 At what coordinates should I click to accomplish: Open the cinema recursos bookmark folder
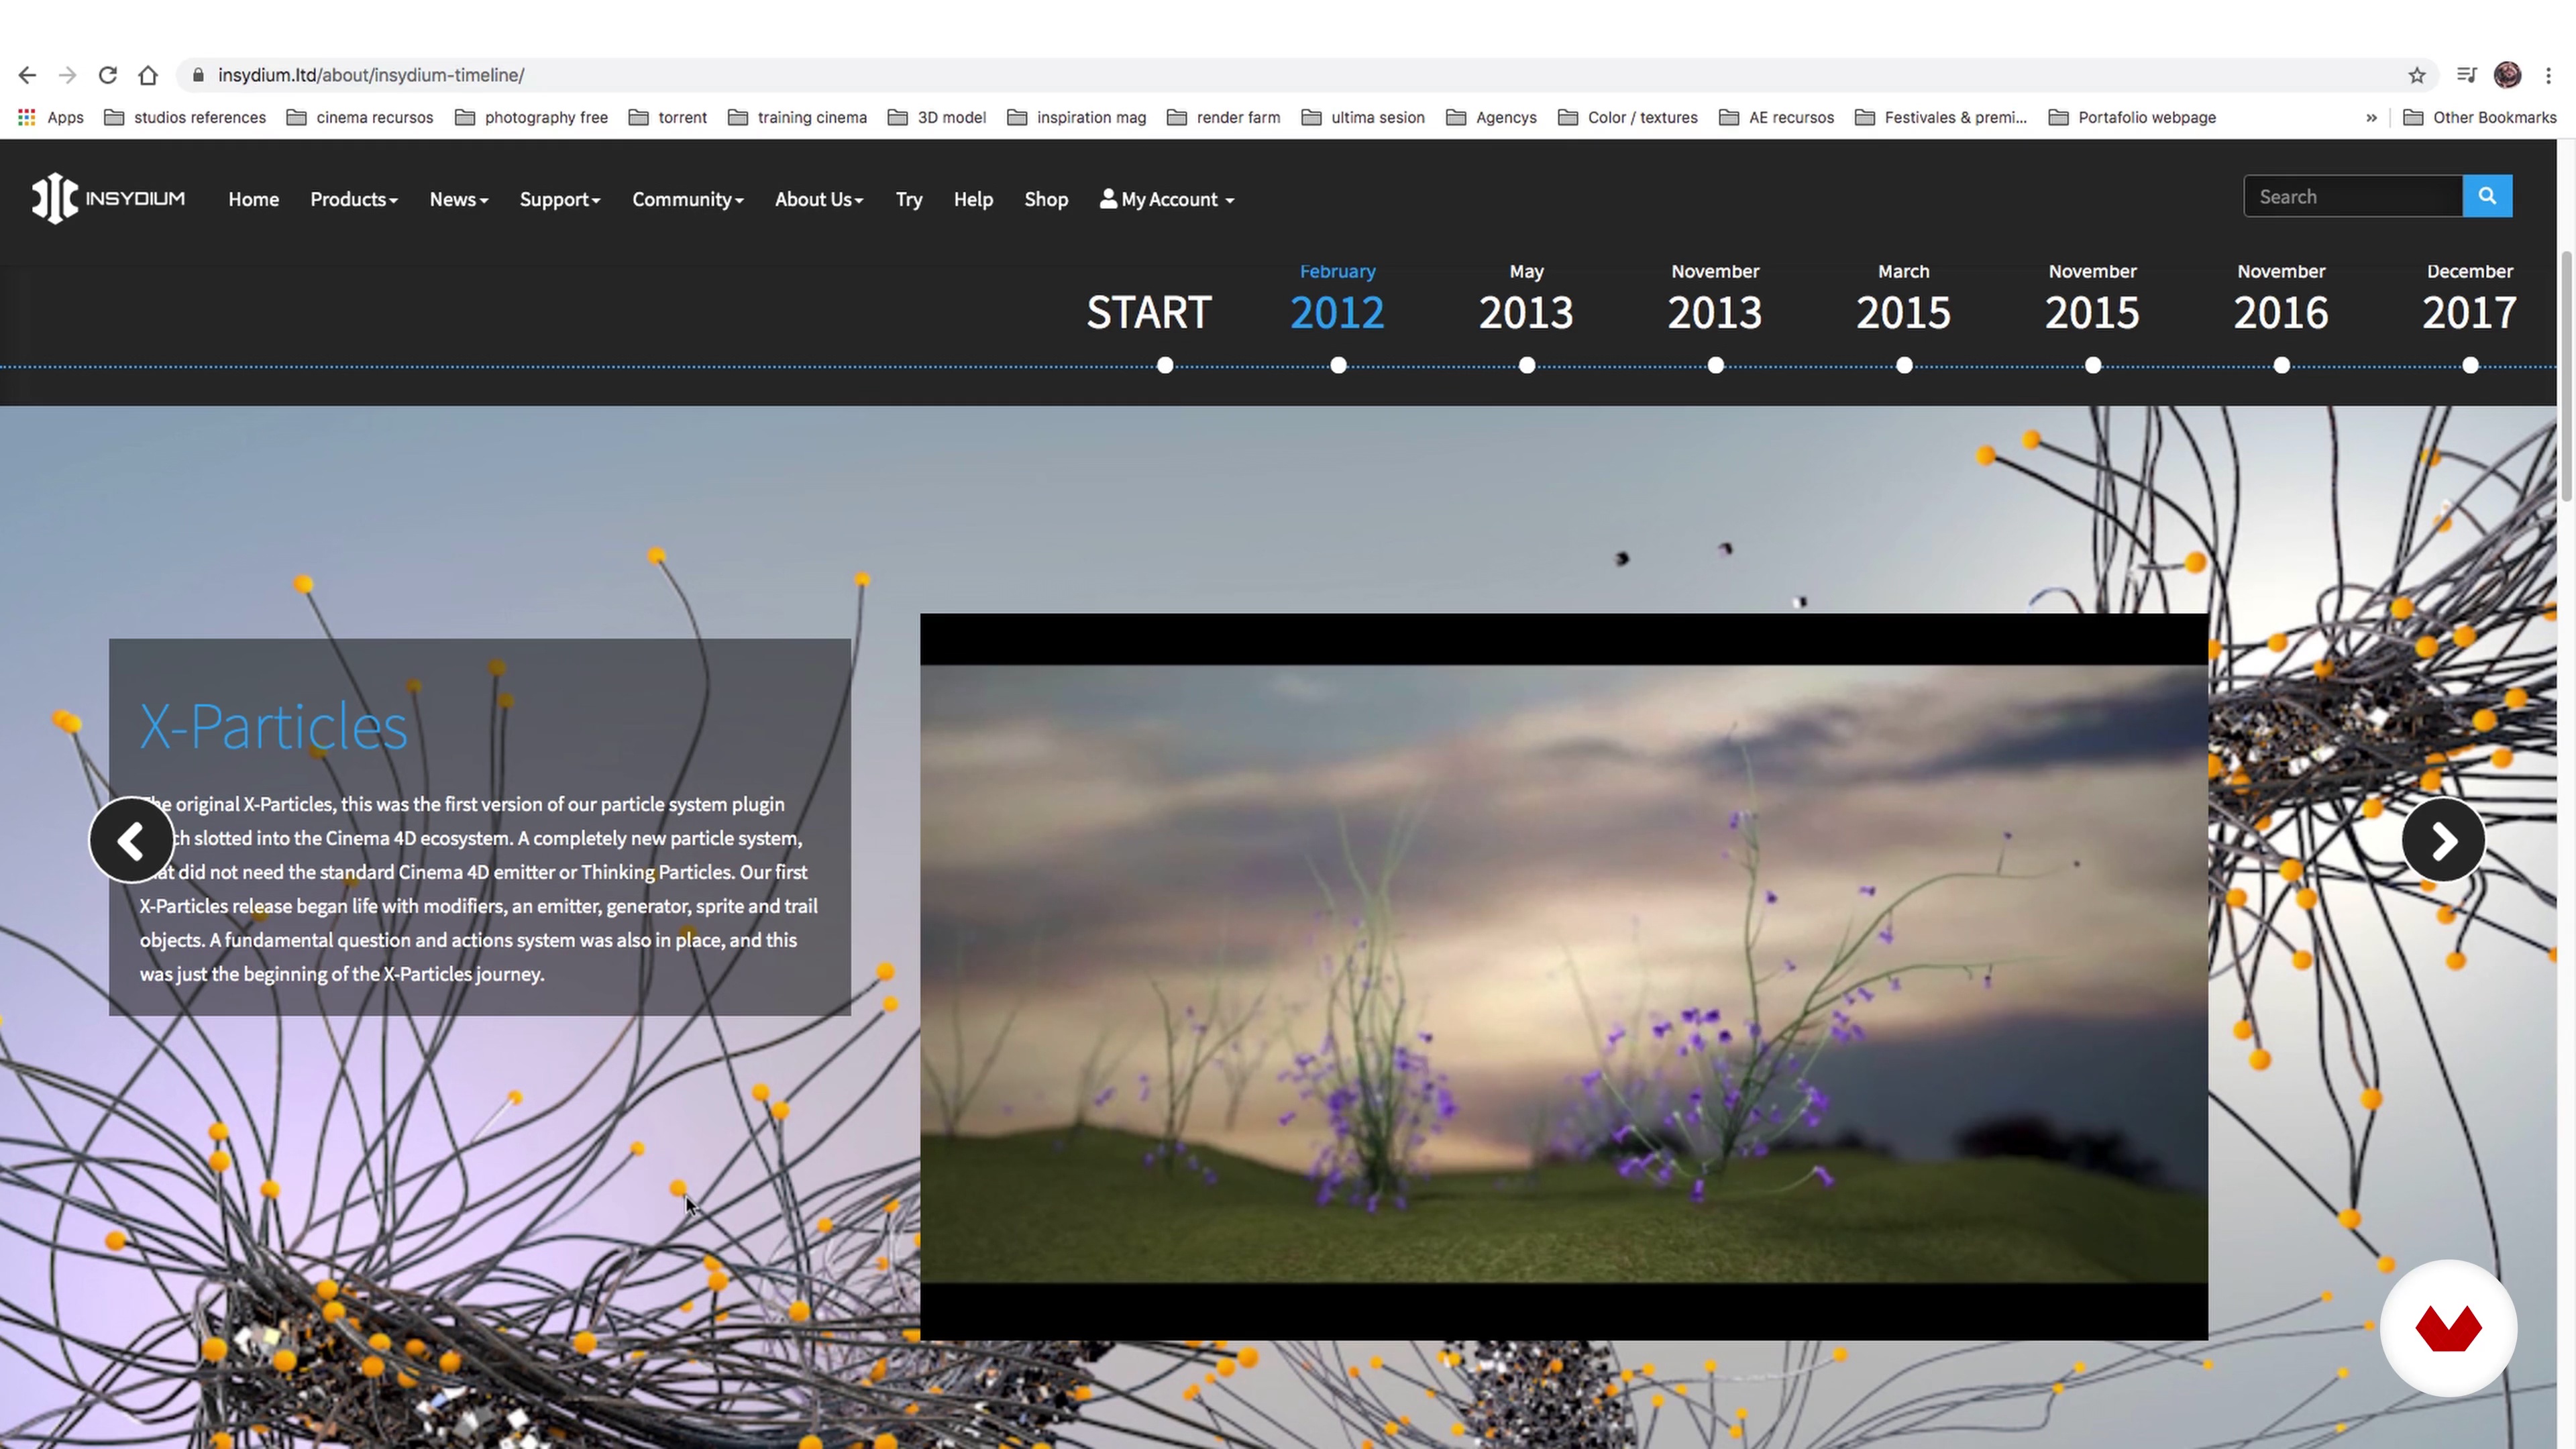point(360,117)
